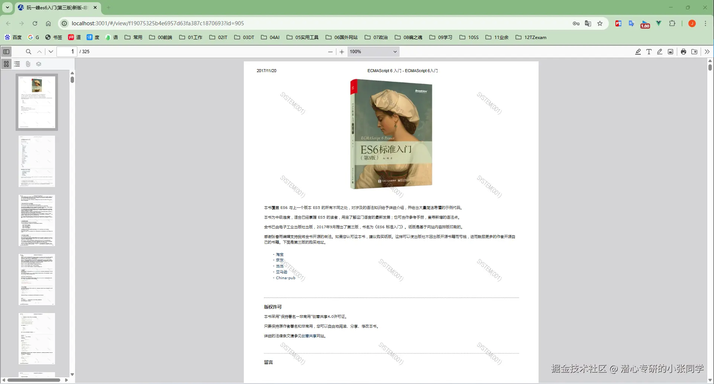Click the document vertical scrollbar thumb
The image size is (714, 384).
point(710,68)
